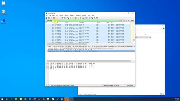Sort packets by Destination column header
Image resolution: width=180 pixels, height=101 pixels.
pyautogui.click(x=82, y=23)
